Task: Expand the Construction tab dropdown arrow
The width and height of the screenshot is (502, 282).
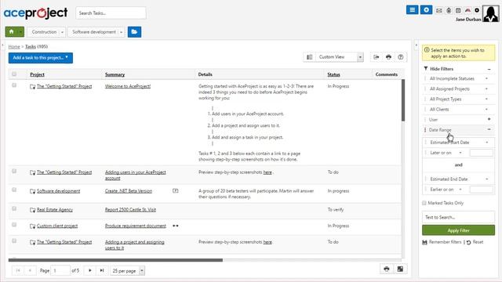Action: pyautogui.click(x=62, y=32)
